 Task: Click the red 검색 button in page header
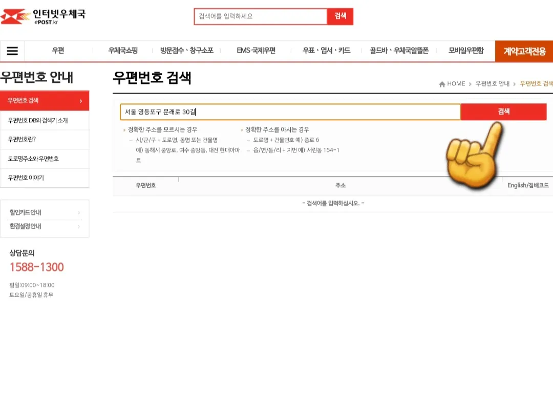[340, 16]
